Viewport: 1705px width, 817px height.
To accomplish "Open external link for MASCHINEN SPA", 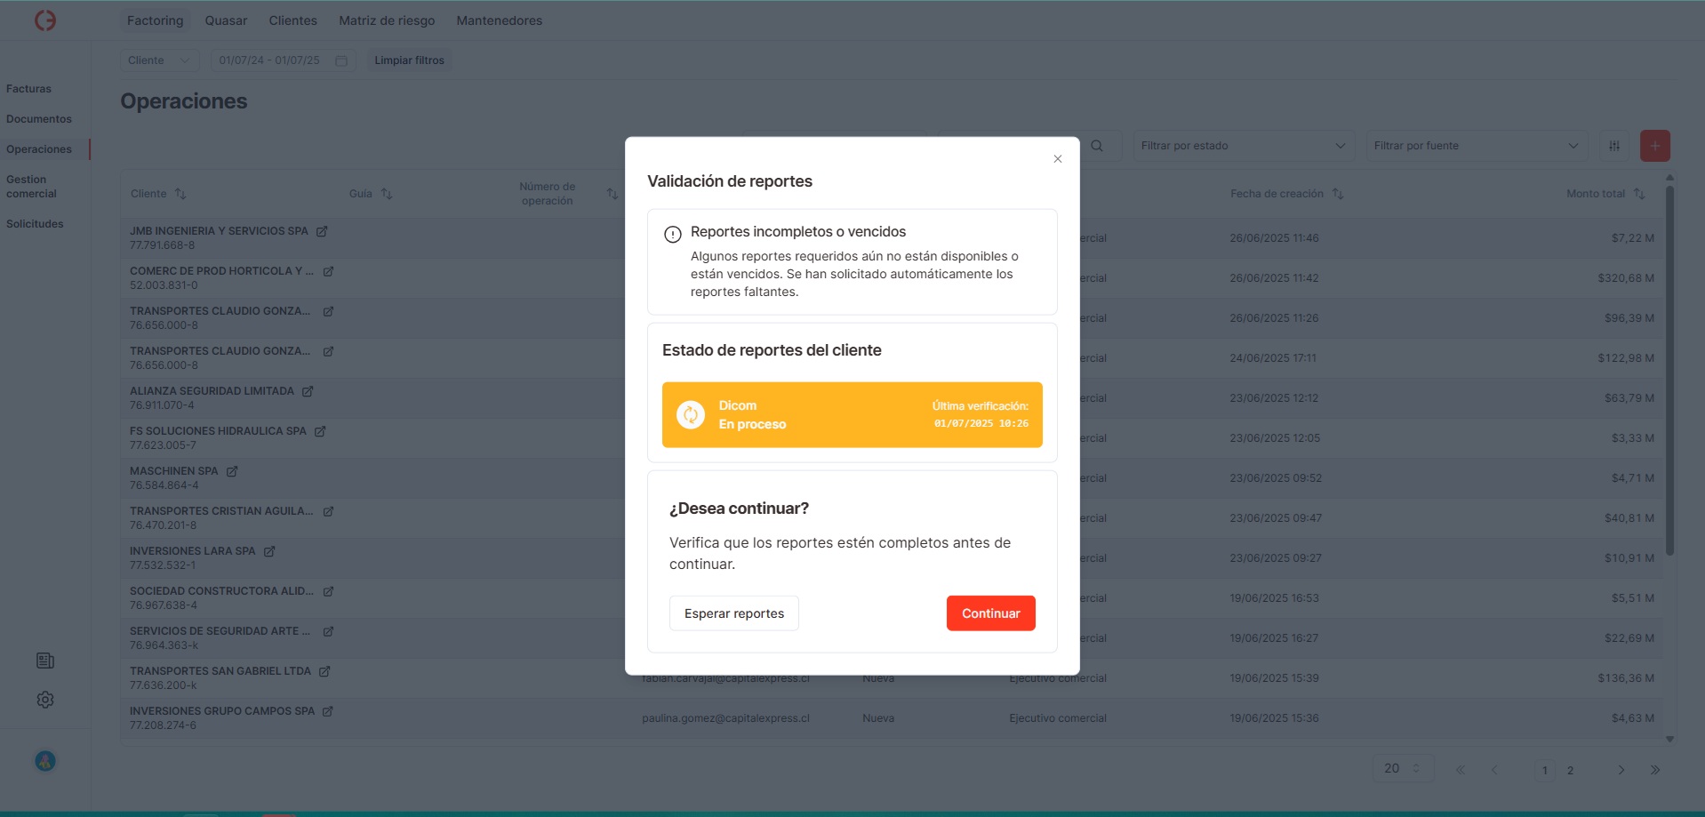I will click(232, 471).
